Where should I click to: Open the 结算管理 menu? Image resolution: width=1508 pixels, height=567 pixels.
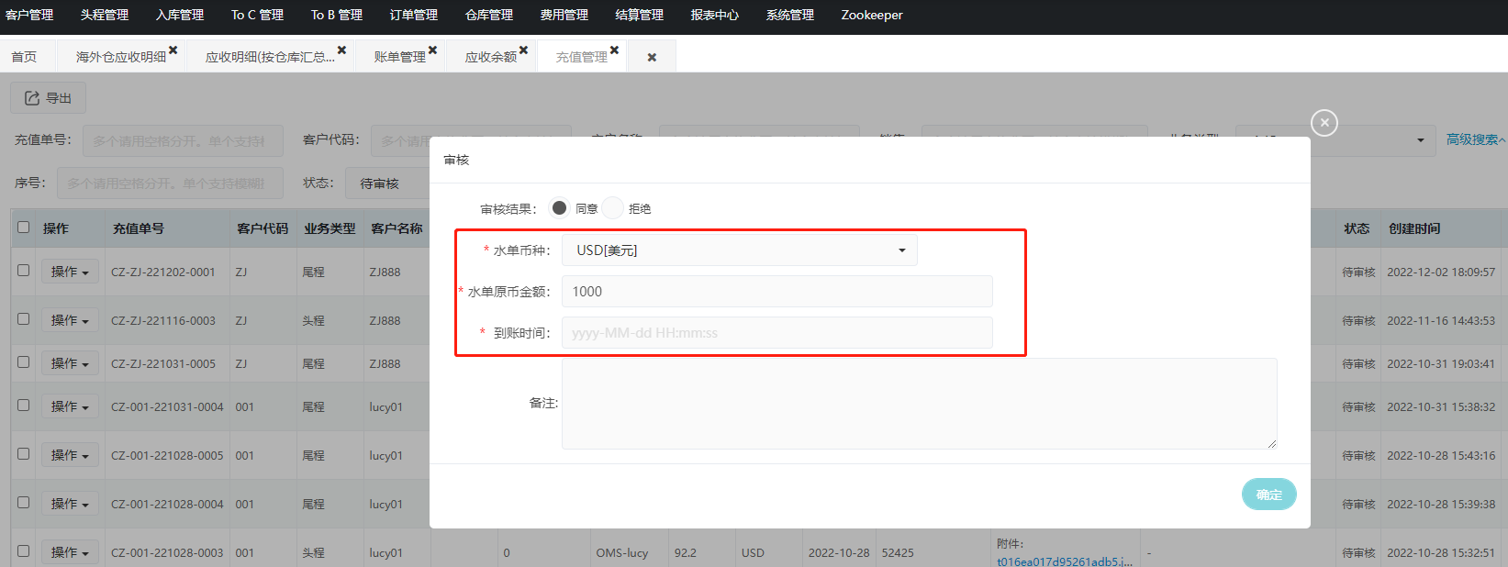640,15
